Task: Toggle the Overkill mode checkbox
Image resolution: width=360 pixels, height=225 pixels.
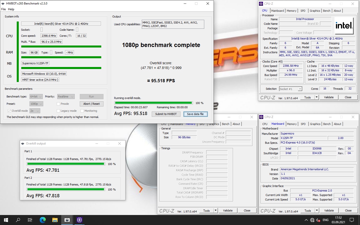Action: pyautogui.click(x=9, y=111)
